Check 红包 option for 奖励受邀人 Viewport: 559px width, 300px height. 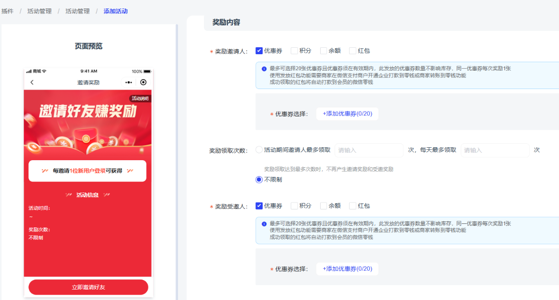coord(353,206)
